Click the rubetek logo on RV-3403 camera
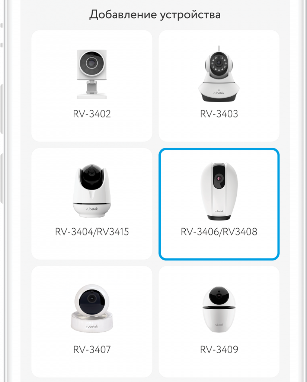The height and width of the screenshot is (382, 307). [219, 93]
